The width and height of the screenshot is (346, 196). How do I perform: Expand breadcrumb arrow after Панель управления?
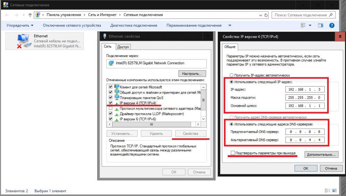point(84,15)
